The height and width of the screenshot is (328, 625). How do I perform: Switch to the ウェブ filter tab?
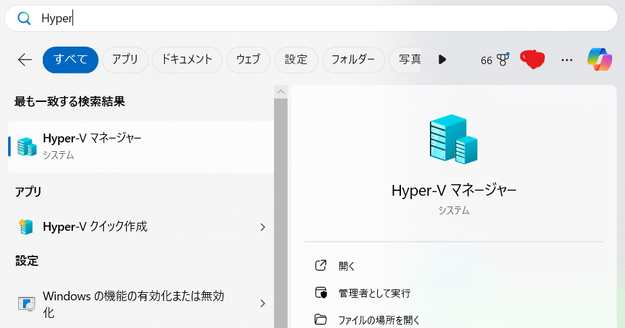point(248,60)
